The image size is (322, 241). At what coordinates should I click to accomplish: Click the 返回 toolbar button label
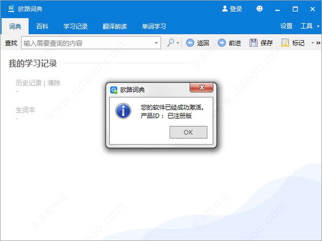tap(203, 43)
